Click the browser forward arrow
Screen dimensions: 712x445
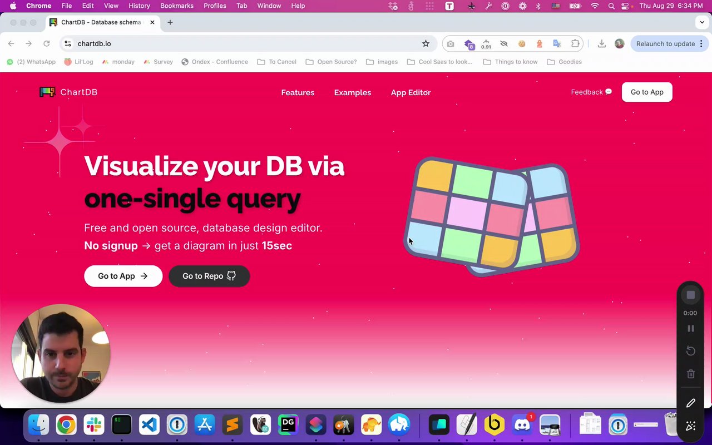point(28,43)
